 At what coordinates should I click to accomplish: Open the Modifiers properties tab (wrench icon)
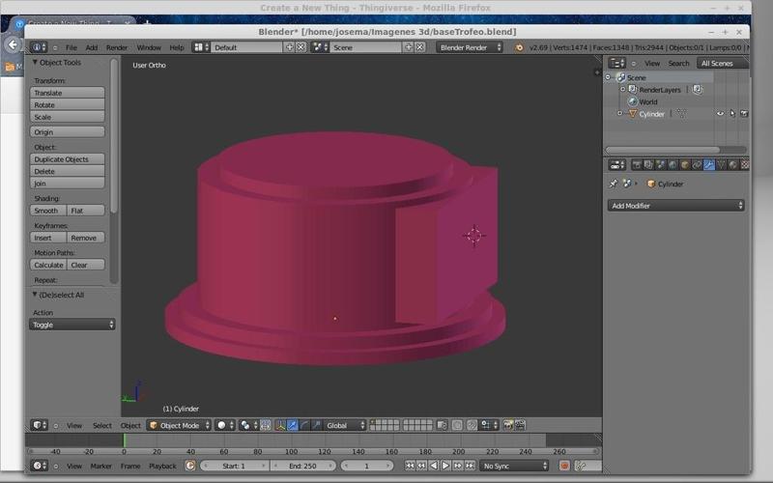pos(708,165)
